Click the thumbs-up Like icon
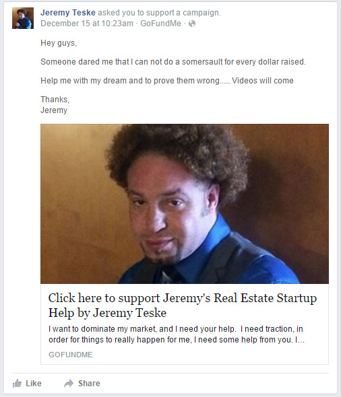Viewport: 341px width, 397px height. 18,384
